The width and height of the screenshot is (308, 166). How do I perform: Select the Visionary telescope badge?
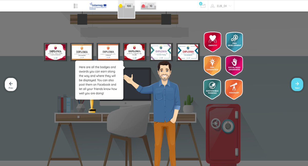234,89
